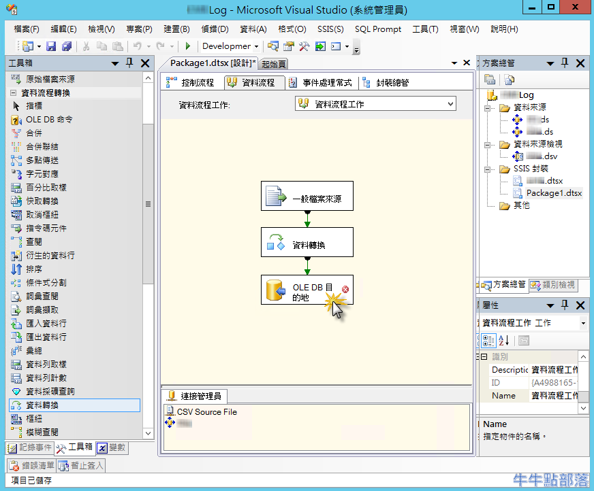594x491 pixels.
Task: Toggle auto-hide pin on the 屬性 panel
Action: click(564, 305)
